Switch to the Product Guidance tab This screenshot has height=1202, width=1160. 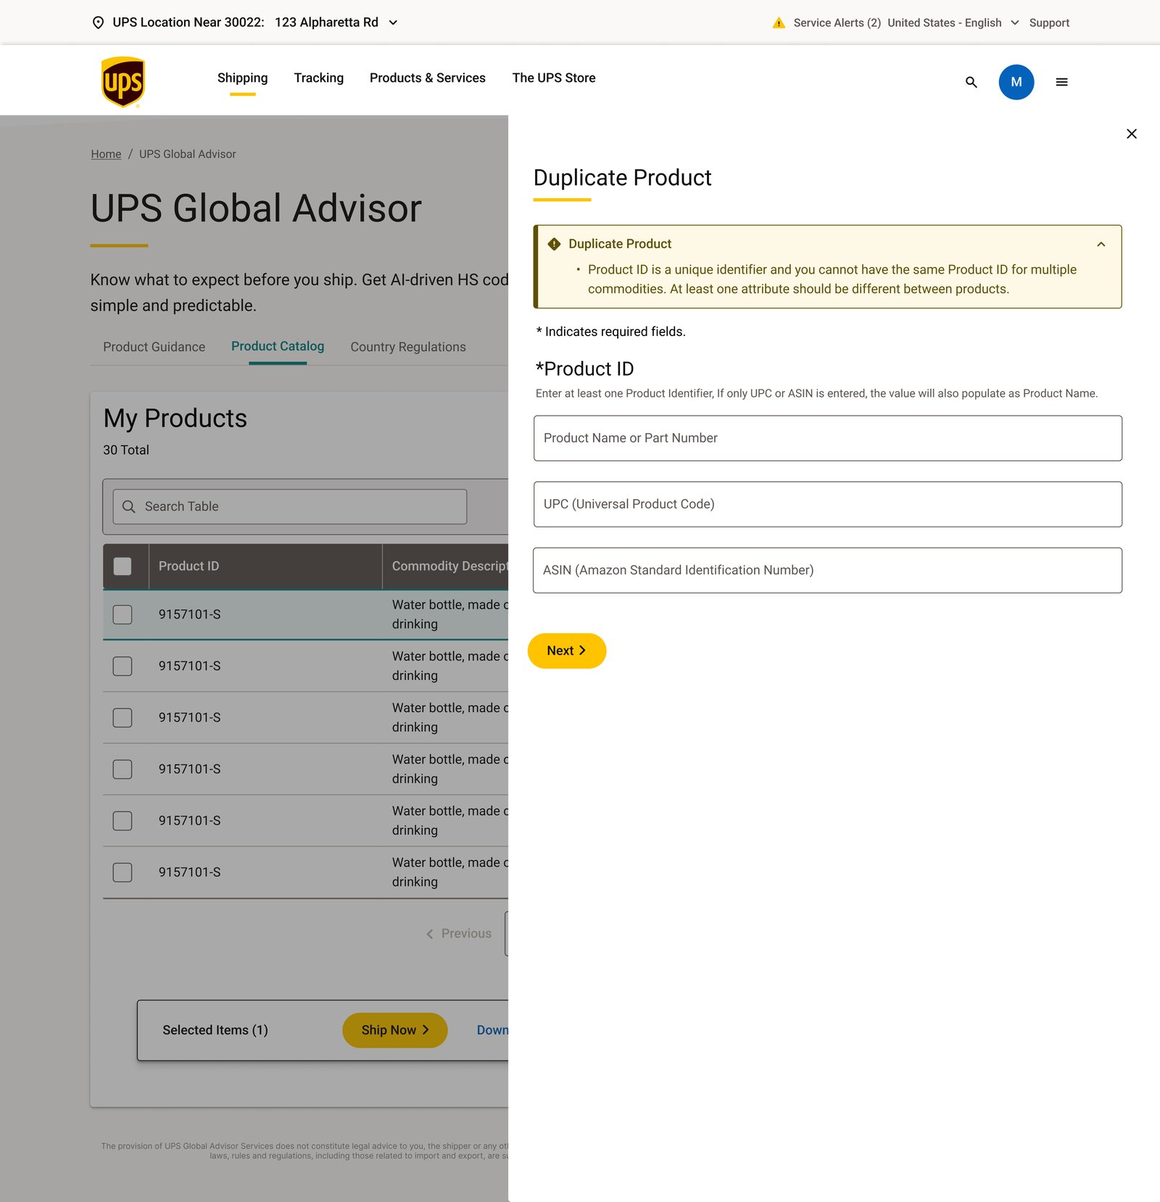pyautogui.click(x=154, y=347)
